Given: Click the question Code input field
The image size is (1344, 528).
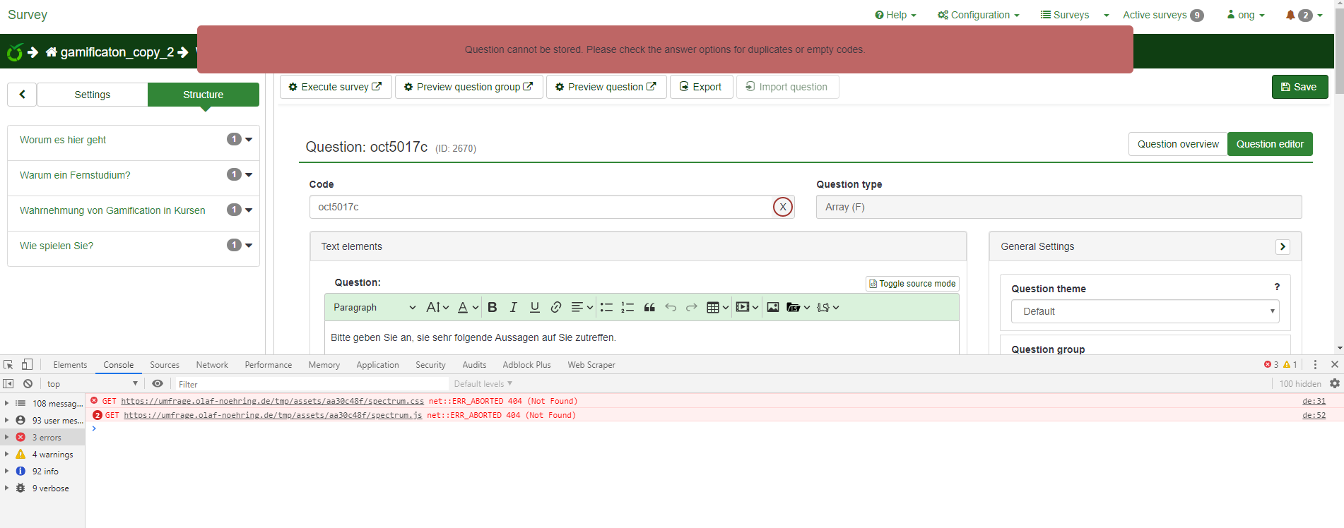Looking at the screenshot, I should pos(541,207).
